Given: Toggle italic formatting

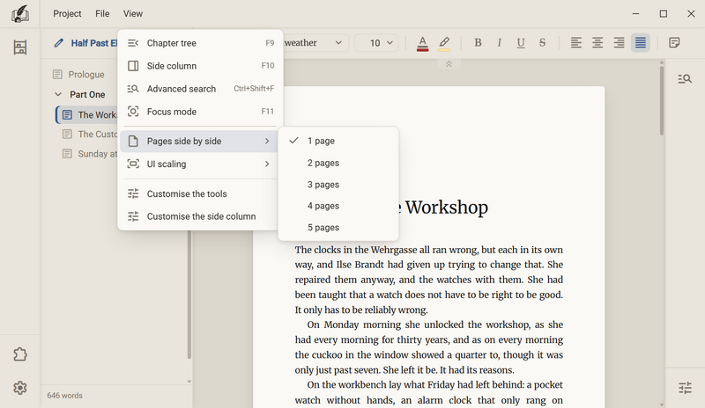Looking at the screenshot, I should pos(499,42).
